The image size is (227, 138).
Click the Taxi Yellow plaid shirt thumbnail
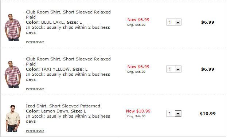pos(13,74)
